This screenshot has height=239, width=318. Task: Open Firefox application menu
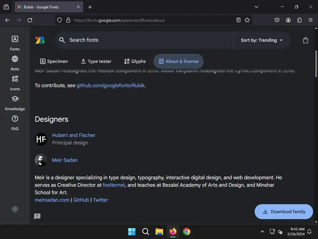[x=311, y=20]
